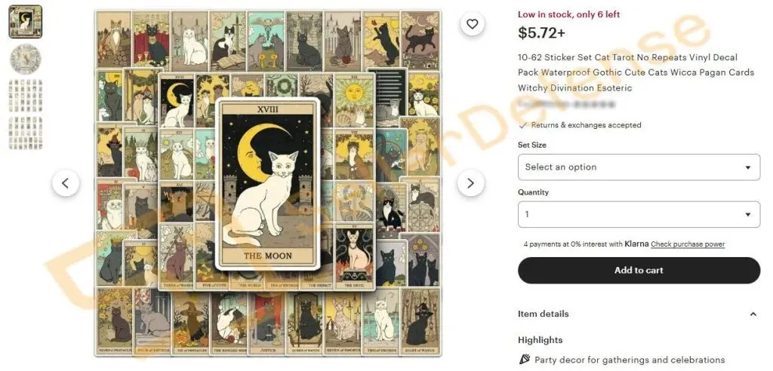Advance to next product image arrow
Screen dimensions: 773x371
[470, 183]
